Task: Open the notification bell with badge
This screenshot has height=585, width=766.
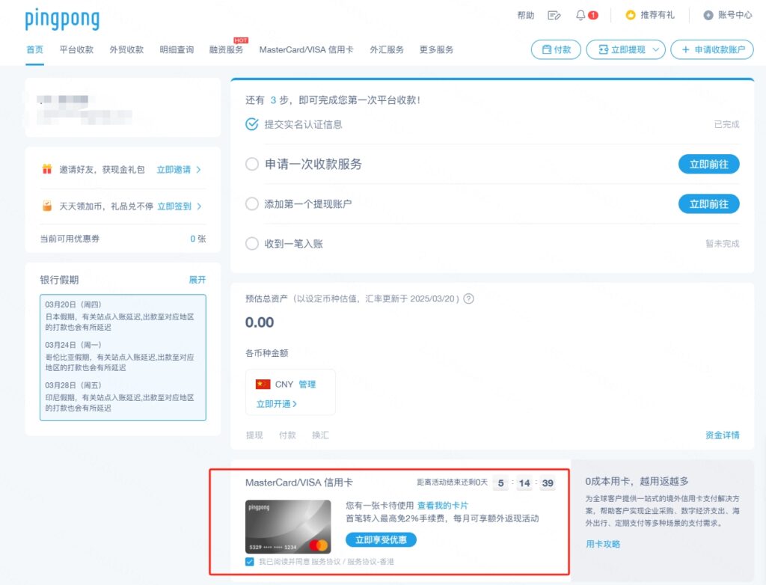Action: [x=581, y=14]
